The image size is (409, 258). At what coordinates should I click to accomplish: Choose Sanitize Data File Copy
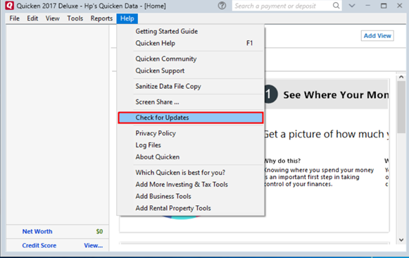(168, 87)
